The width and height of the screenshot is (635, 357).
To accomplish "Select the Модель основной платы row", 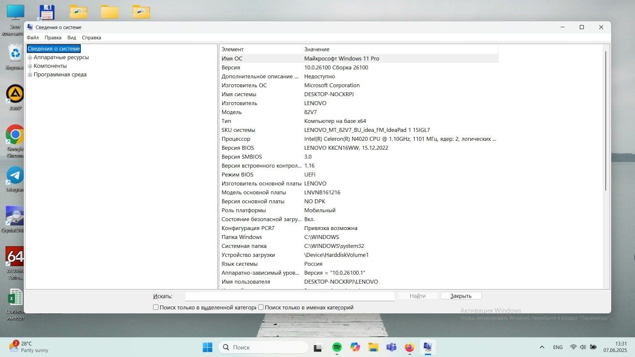I will (359, 192).
